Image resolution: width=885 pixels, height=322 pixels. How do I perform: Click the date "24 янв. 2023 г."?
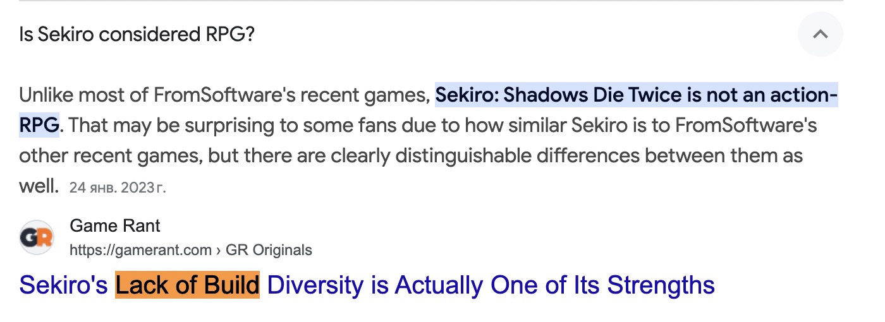tap(118, 188)
